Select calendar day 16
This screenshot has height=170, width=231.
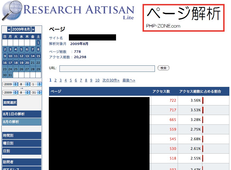(x=5, y=63)
